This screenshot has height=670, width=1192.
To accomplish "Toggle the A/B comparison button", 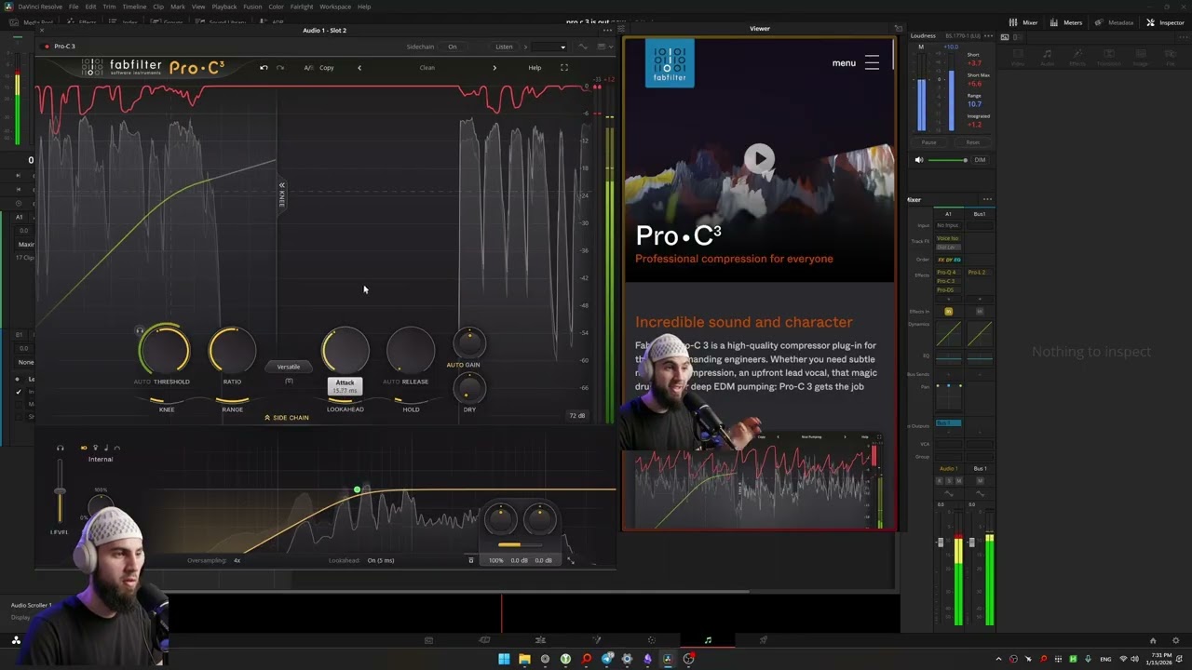I will [308, 68].
